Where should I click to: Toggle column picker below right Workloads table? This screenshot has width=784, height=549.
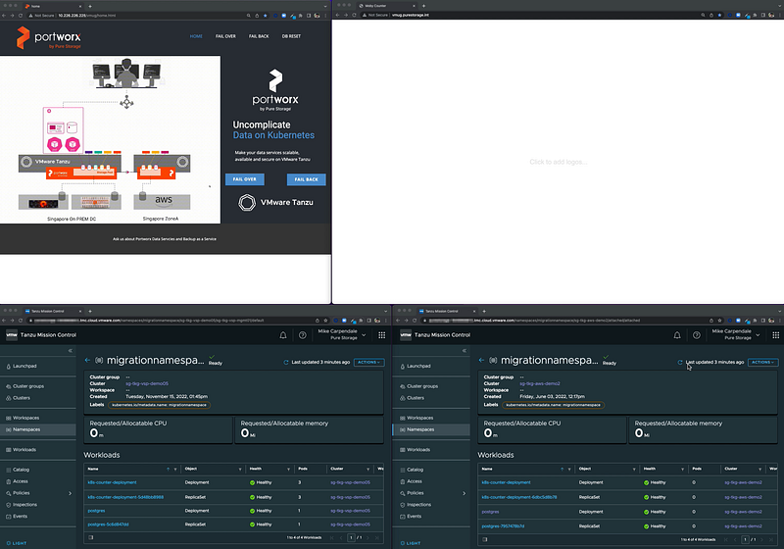pyautogui.click(x=485, y=539)
